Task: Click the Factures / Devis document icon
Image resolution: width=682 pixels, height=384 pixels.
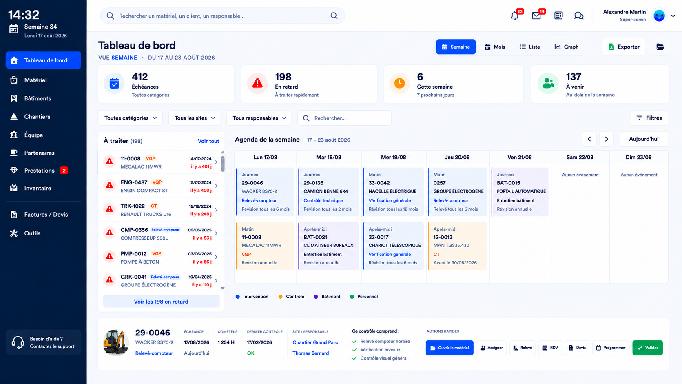Action: click(x=14, y=215)
